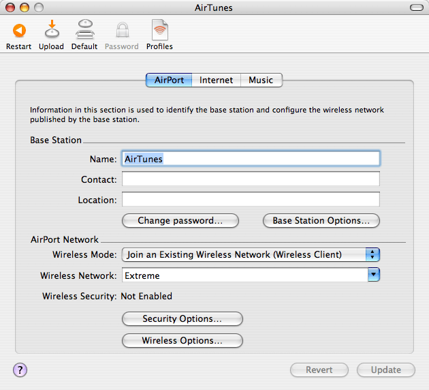Click the Contact input field
This screenshot has height=390, width=429.
click(251, 179)
